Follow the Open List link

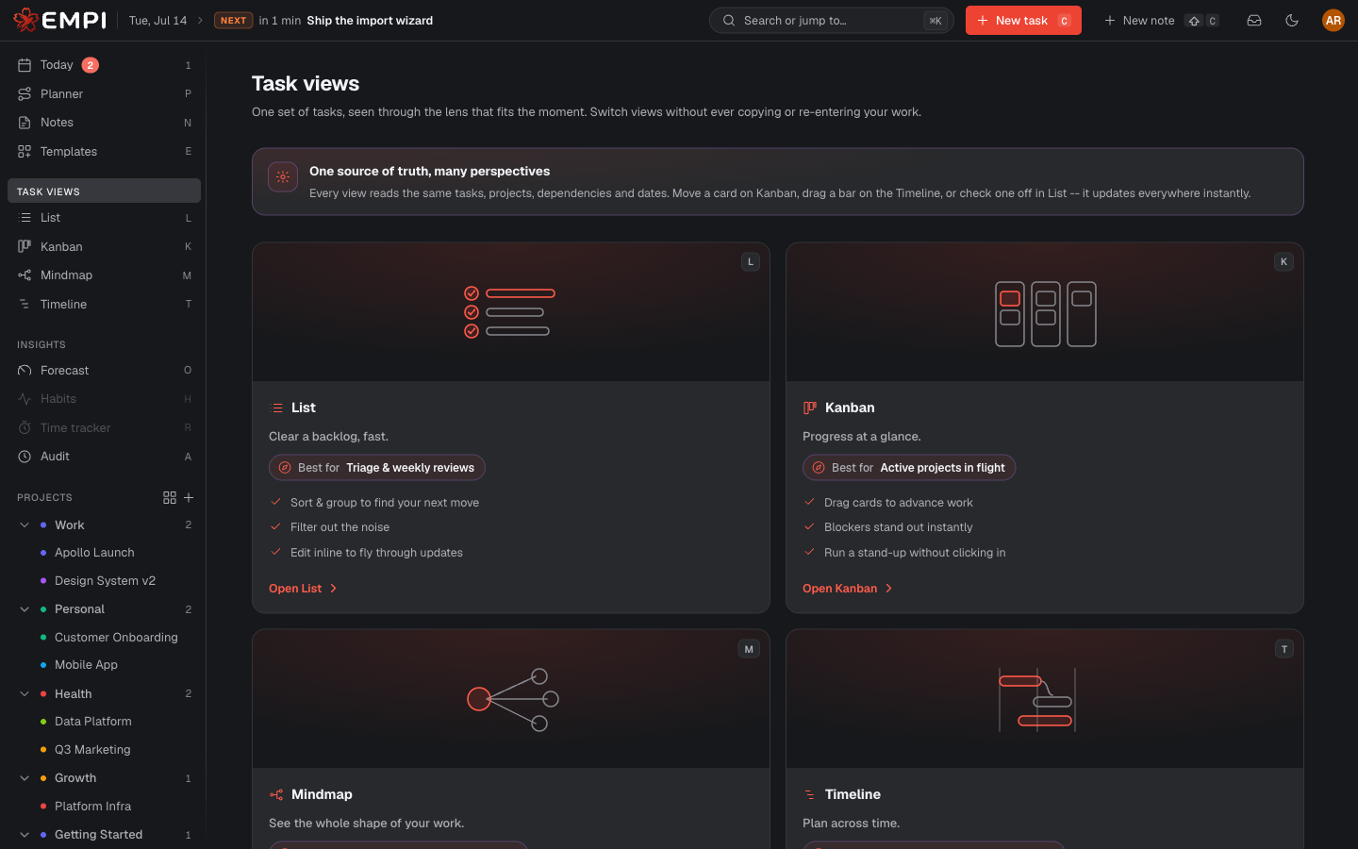[303, 589]
